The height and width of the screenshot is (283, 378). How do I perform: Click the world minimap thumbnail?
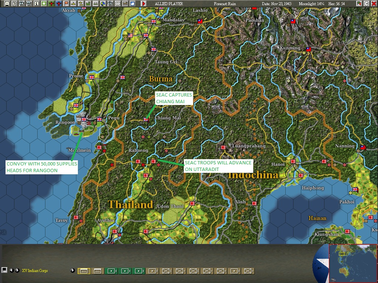pyautogui.click(x=353, y=263)
